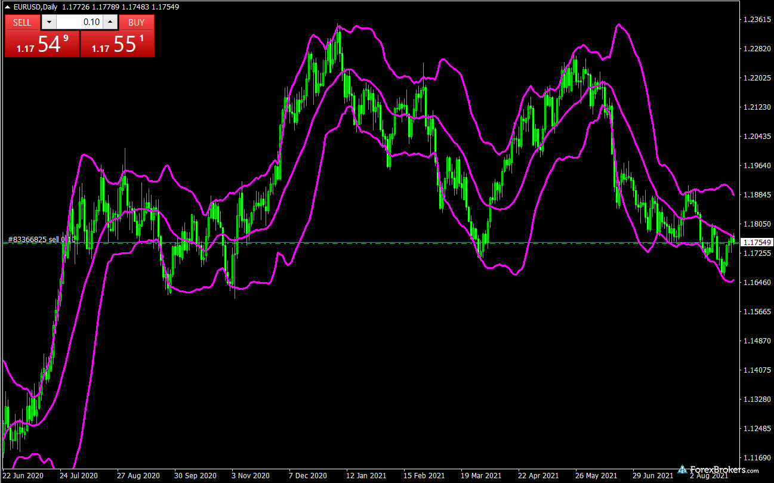The height and width of the screenshot is (483, 774).
Task: Click the 19 Mar 2021 date label
Action: [480, 476]
